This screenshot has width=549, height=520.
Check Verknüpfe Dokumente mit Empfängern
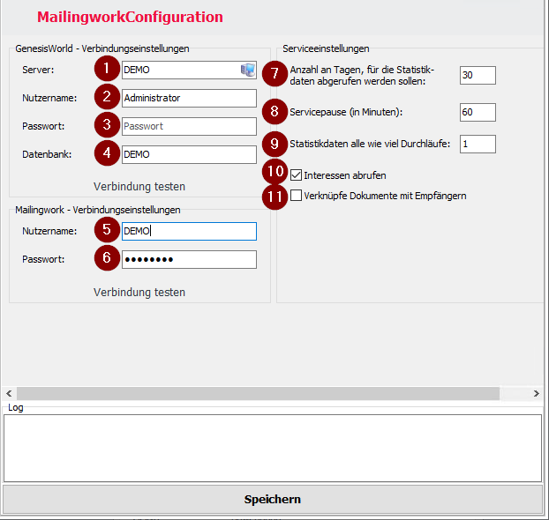tap(297, 196)
